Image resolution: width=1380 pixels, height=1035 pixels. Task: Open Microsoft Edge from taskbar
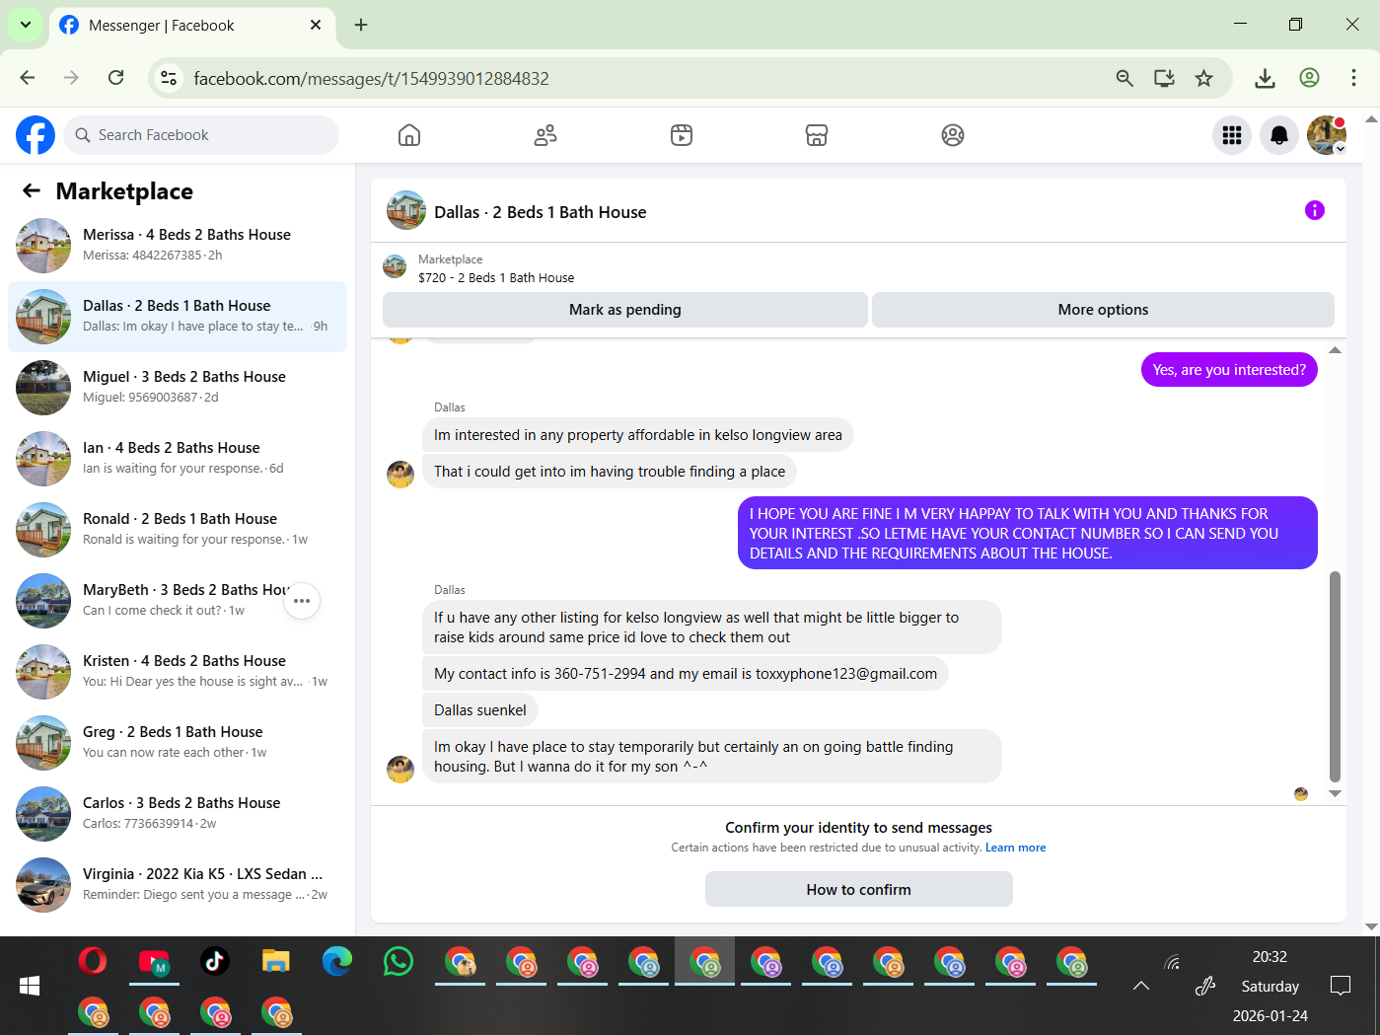pyautogui.click(x=337, y=961)
